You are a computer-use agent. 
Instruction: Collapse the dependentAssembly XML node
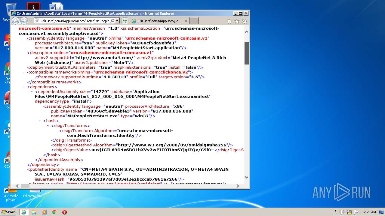pyautogui.click(x=32, y=92)
